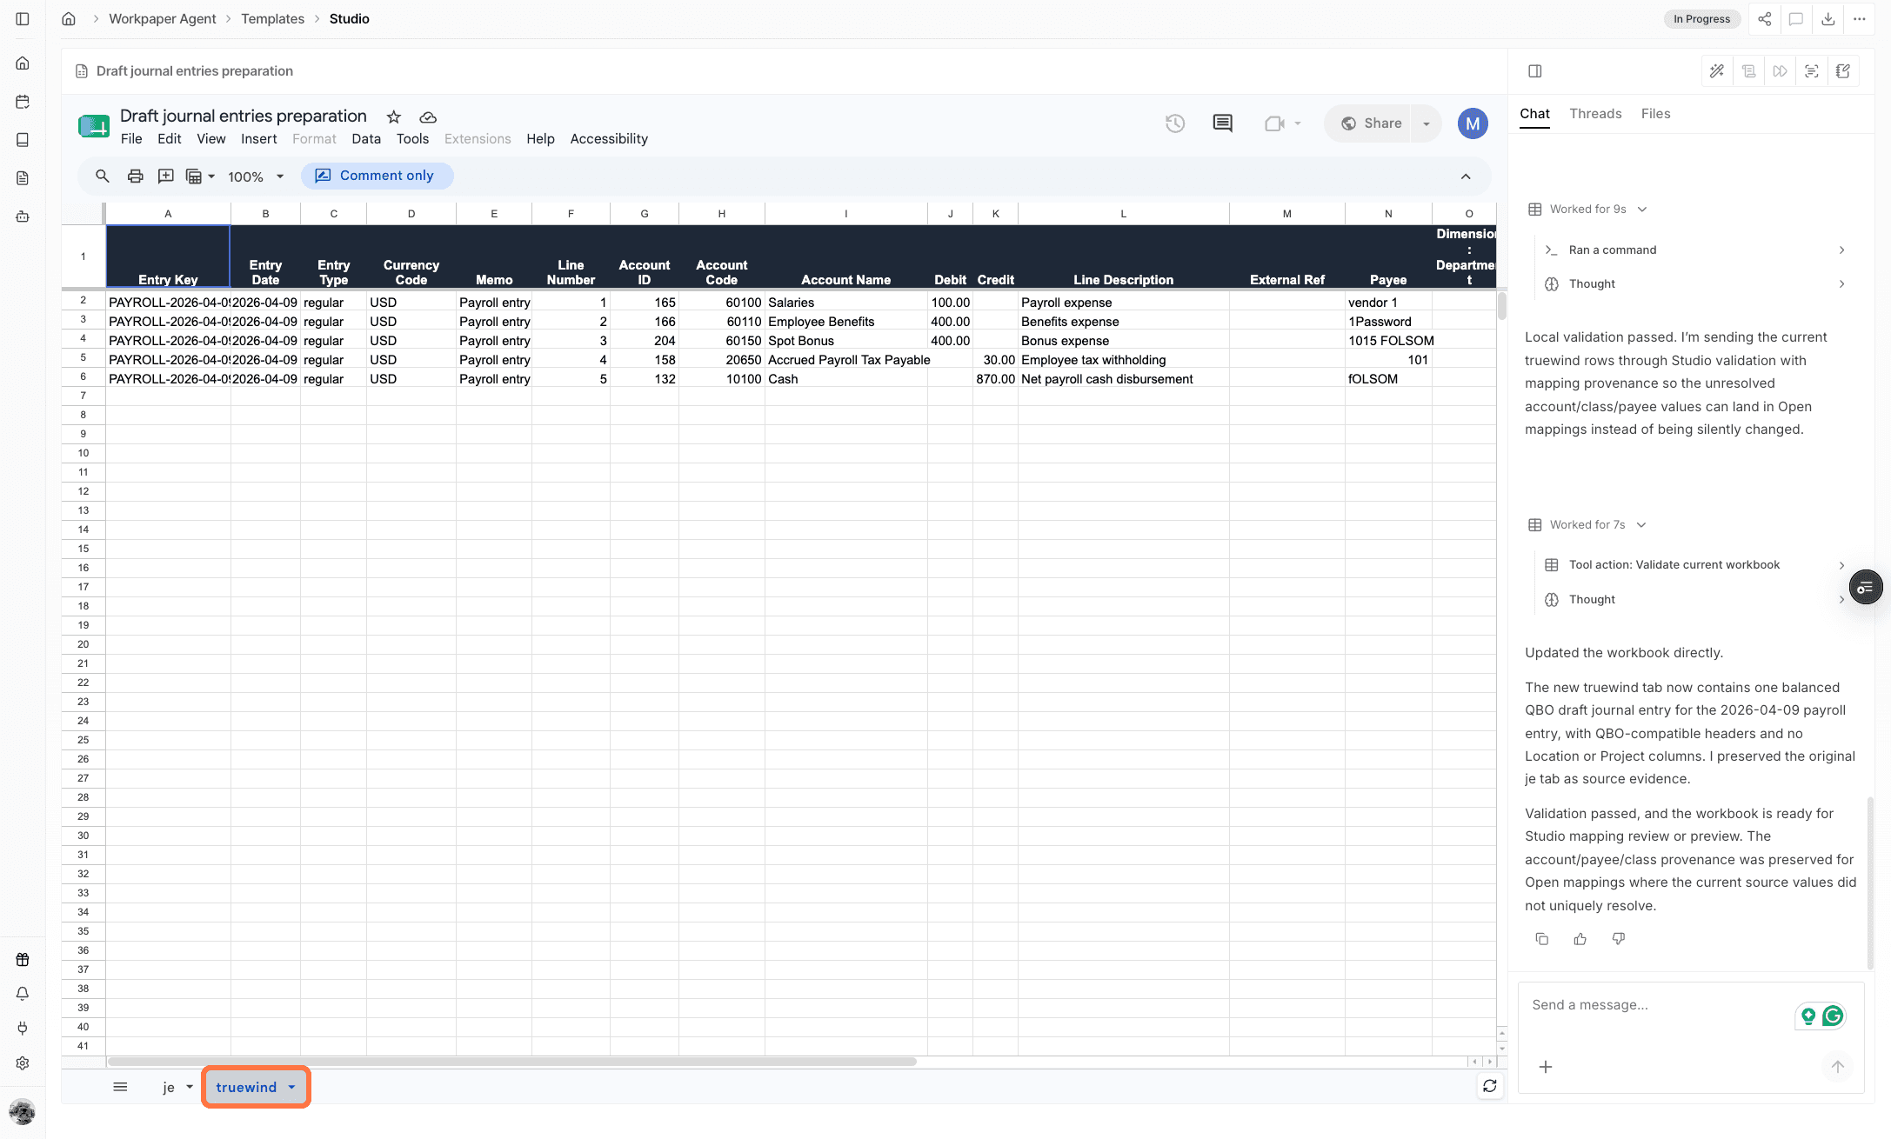Open the table view dropdown in toolbar

pos(200,177)
